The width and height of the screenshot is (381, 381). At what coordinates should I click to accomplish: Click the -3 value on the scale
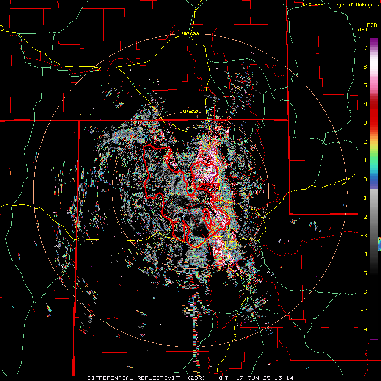click(364, 236)
